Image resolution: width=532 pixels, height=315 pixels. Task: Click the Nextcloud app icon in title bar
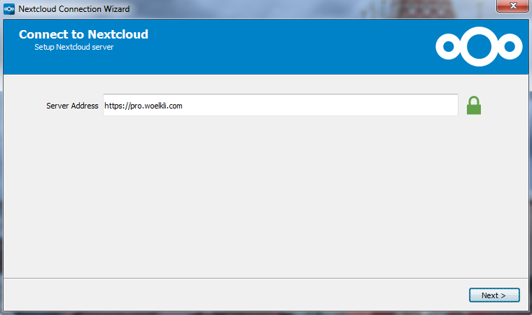(9, 9)
